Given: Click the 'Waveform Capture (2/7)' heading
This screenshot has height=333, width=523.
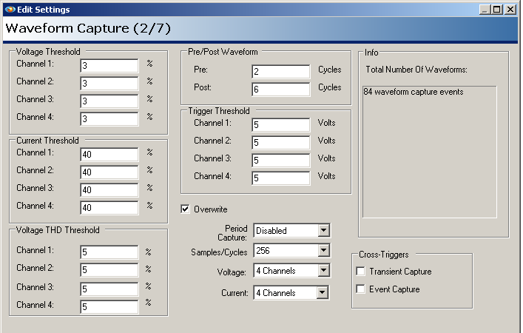Looking at the screenshot, I should [x=88, y=28].
